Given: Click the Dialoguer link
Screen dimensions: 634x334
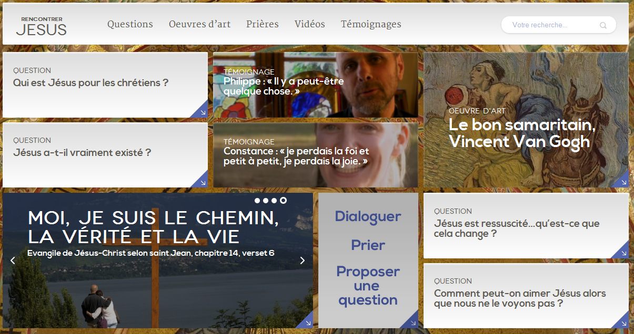Looking at the screenshot, I should (x=368, y=216).
